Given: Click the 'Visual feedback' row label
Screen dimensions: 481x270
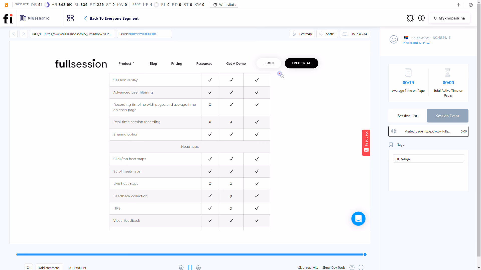Looking at the screenshot, I should coord(127,220).
